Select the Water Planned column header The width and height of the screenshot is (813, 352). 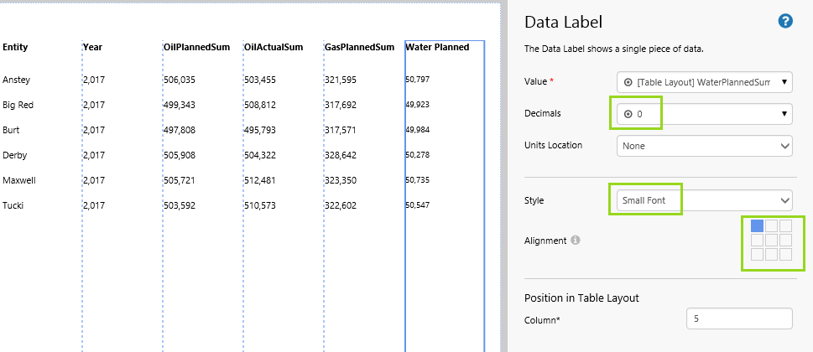click(x=437, y=48)
